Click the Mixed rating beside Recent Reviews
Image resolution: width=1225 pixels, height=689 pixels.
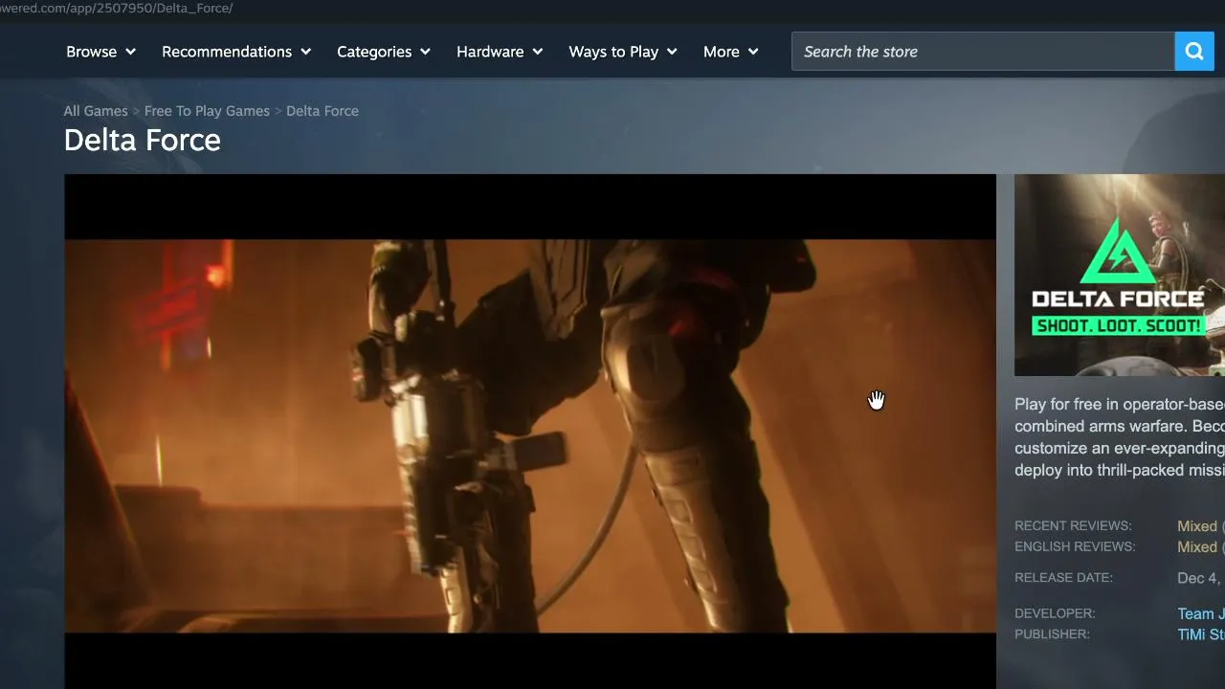(1197, 526)
